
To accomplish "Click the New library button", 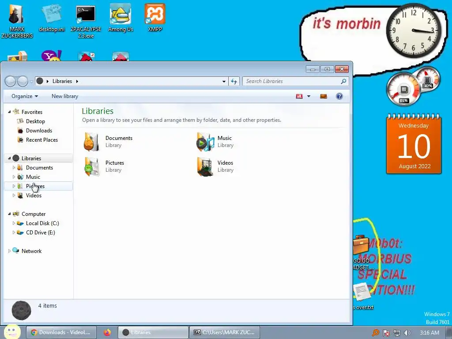I will click(x=65, y=96).
